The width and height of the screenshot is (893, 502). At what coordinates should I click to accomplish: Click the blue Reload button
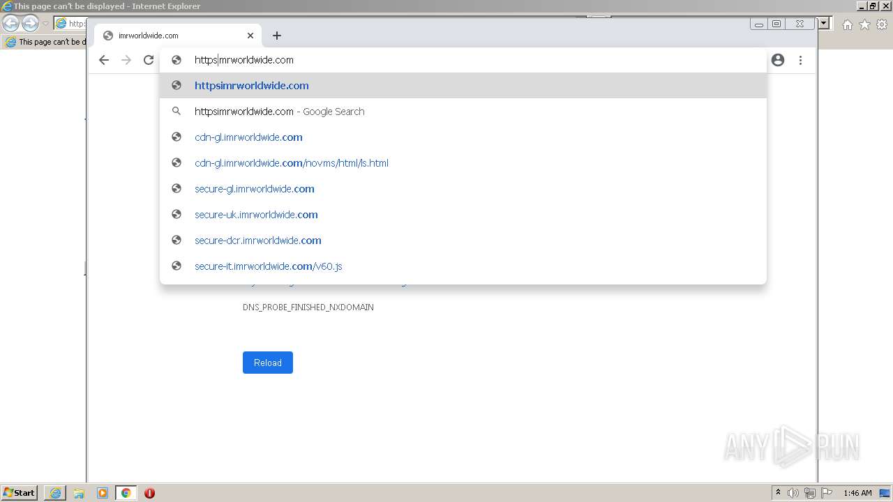(x=268, y=363)
